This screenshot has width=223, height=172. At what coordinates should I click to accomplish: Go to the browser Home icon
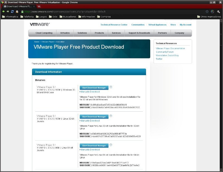17,11
